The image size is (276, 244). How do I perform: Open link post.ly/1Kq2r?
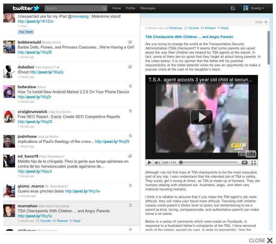34,97
